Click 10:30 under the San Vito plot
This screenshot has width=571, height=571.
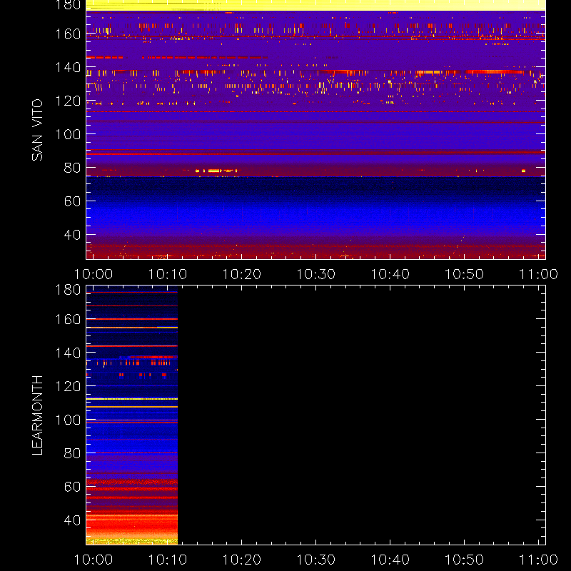(316, 274)
